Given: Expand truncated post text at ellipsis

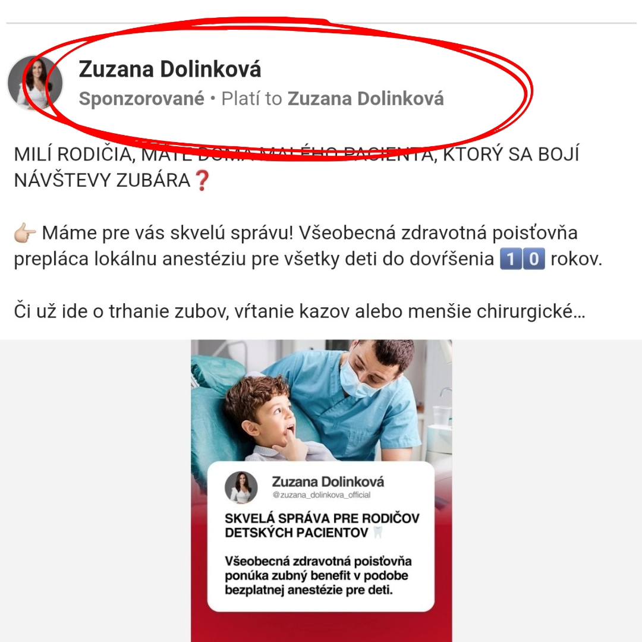Looking at the screenshot, I should click(579, 312).
